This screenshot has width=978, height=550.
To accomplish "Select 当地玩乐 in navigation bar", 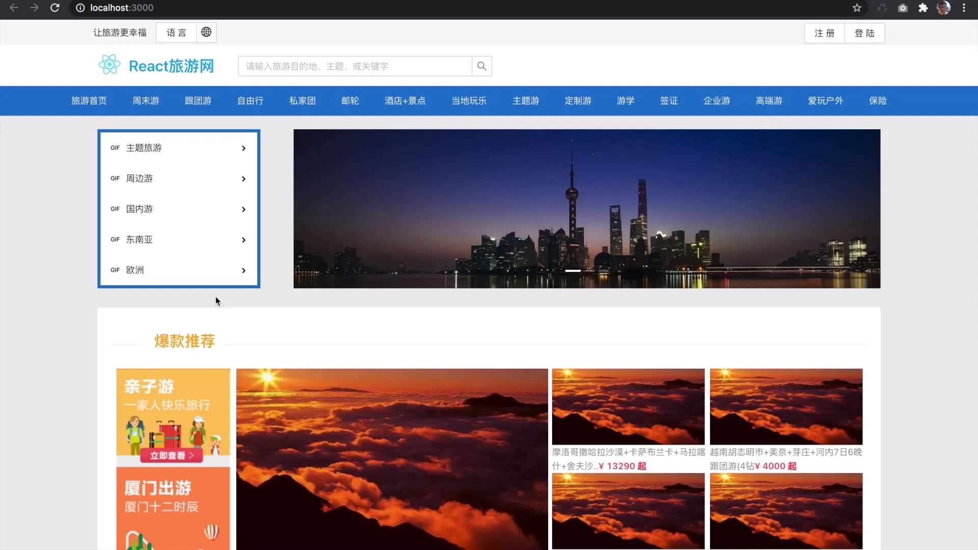I will tap(469, 101).
